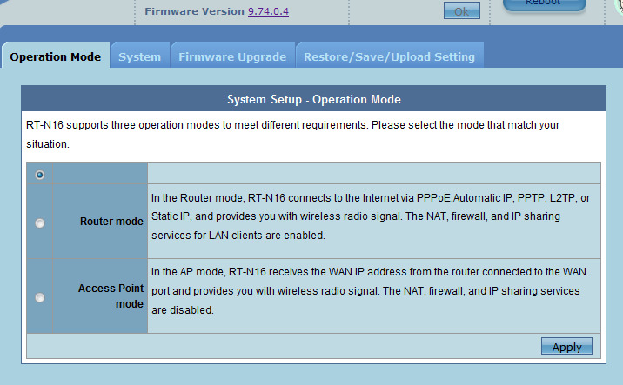Open the System tab
Viewport: 623px width, 385px height.
(140, 56)
